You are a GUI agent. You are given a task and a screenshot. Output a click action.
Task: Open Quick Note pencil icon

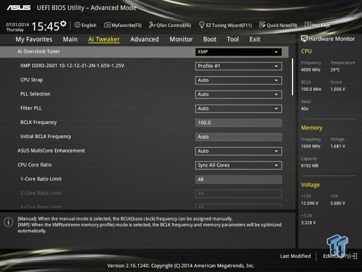pos(262,25)
